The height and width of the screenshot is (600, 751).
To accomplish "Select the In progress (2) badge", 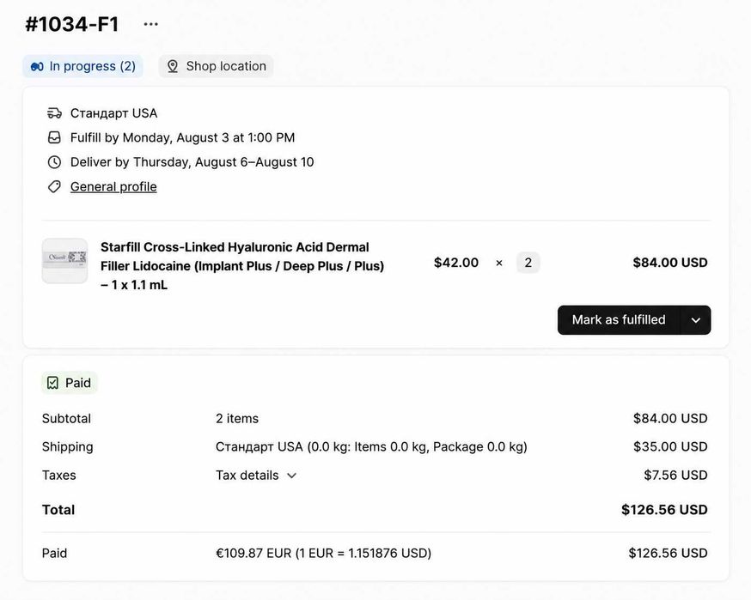I will click(82, 66).
